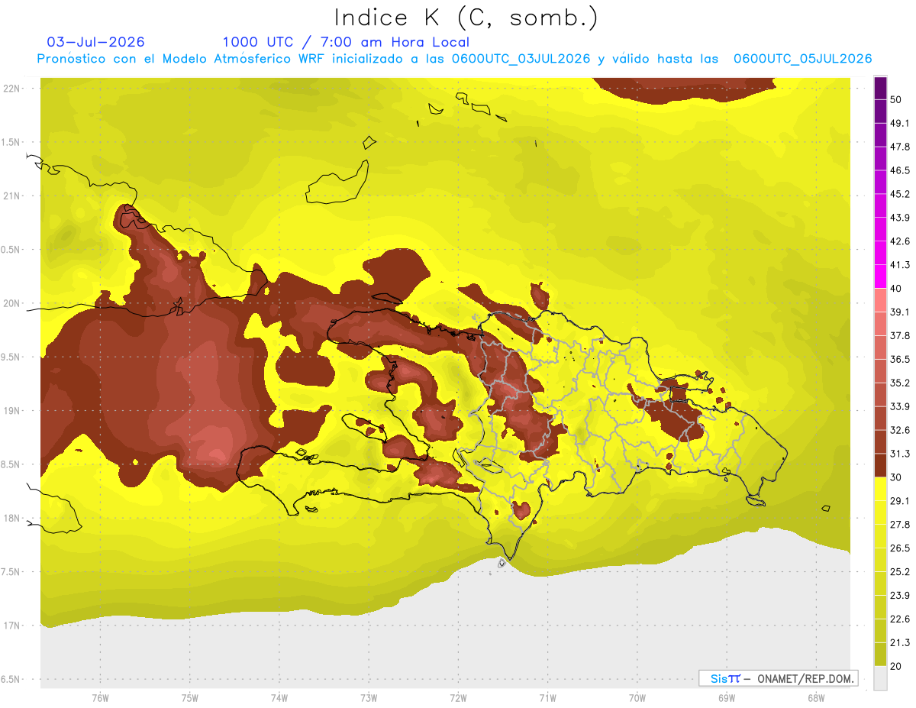Viewport: 916px width, 708px height.
Task: Click the "1.5N" latitude label
Action: point(11,142)
